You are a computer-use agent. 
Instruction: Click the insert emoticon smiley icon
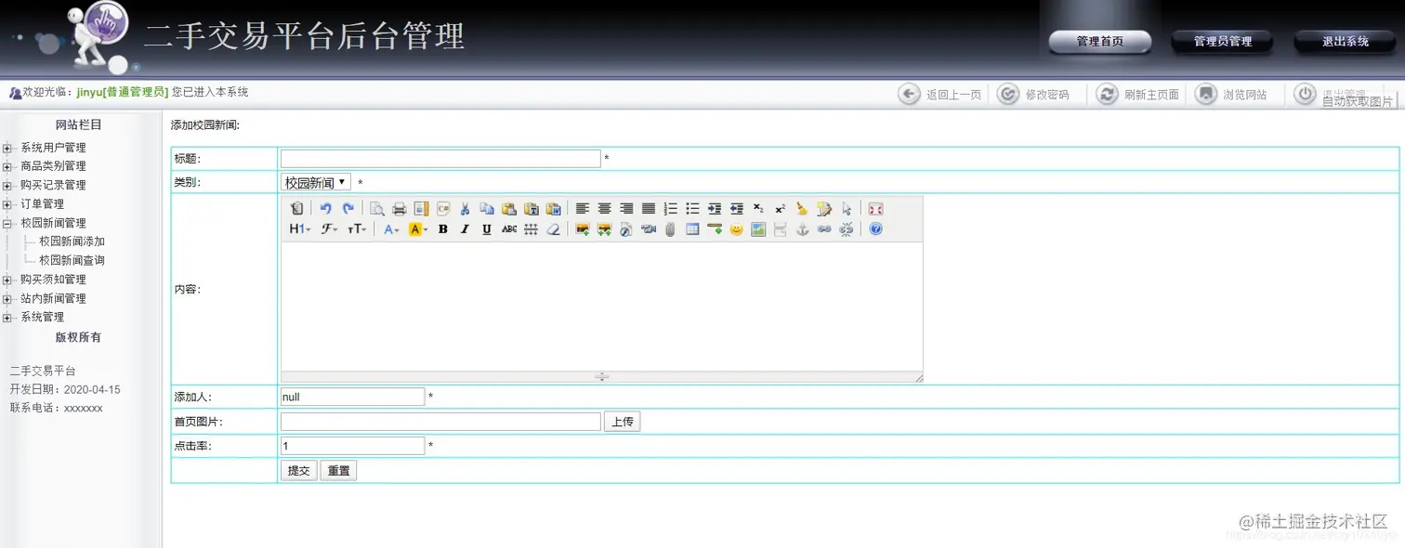click(x=736, y=229)
